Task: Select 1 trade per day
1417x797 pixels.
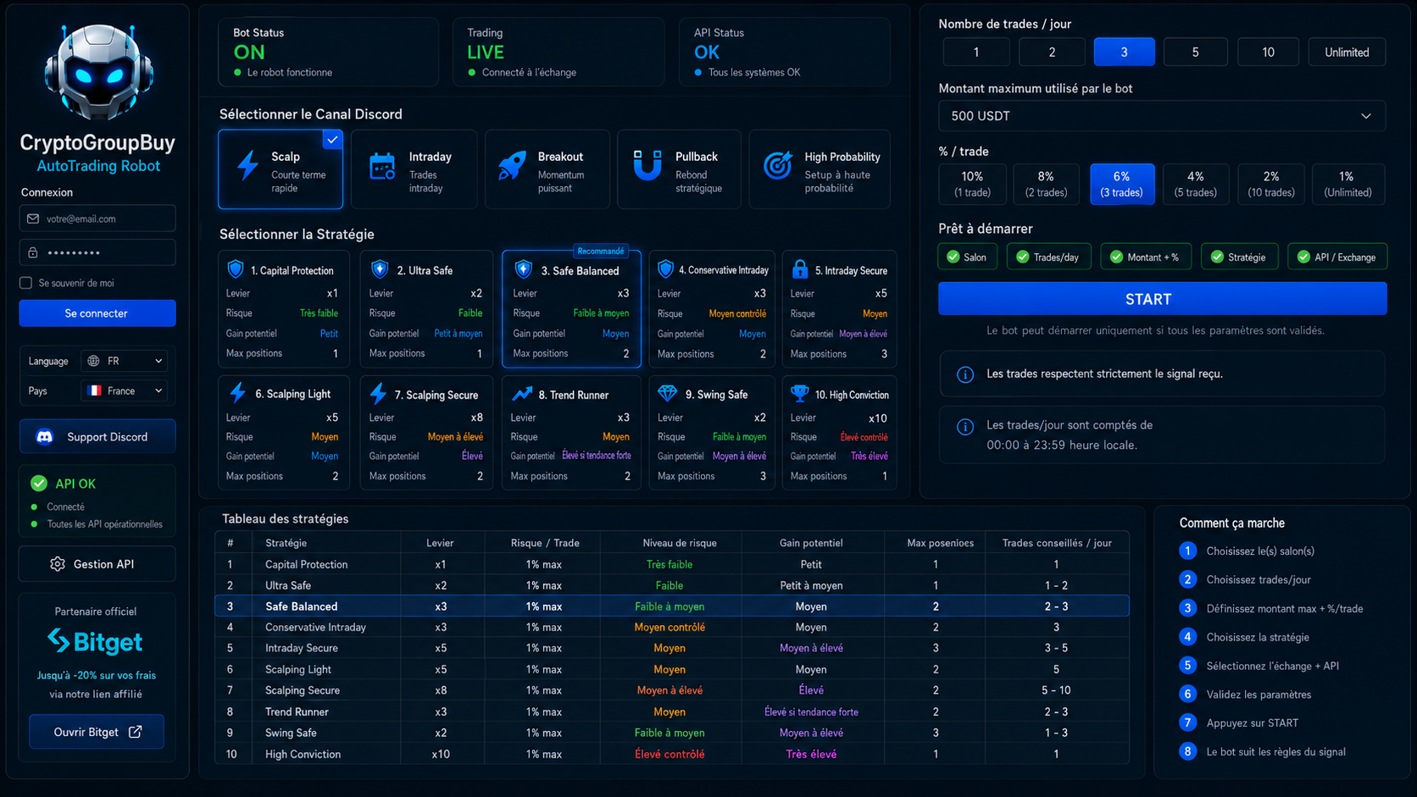Action: tap(976, 52)
